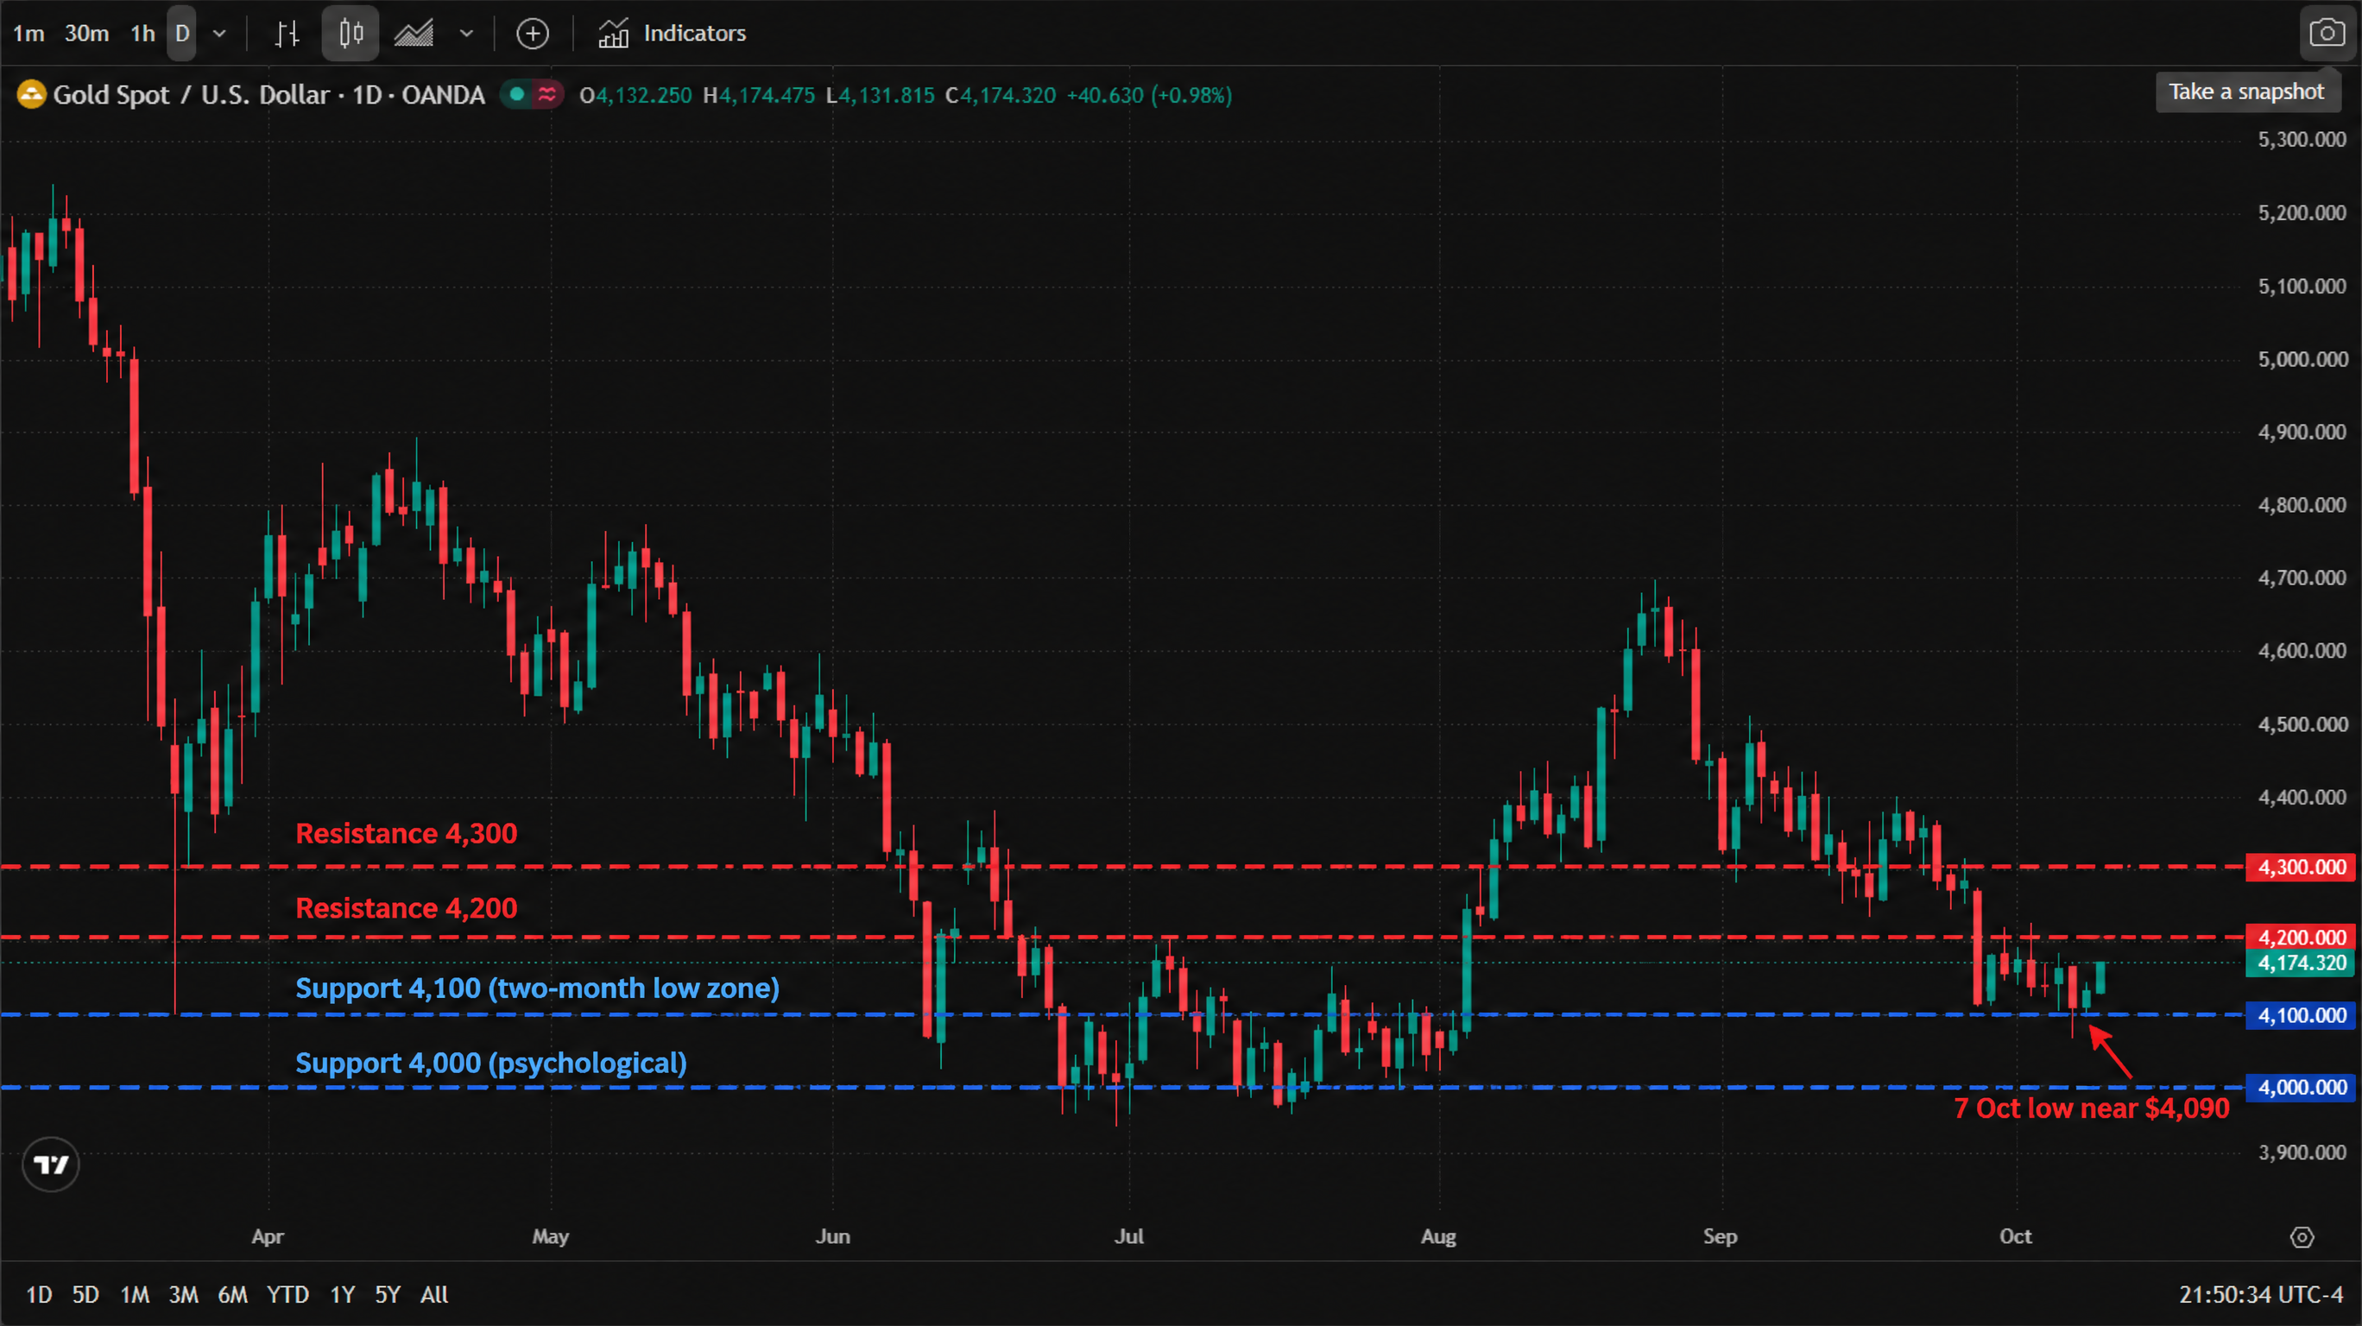Select Support 4,100 (two-month low zone) label

tap(537, 988)
